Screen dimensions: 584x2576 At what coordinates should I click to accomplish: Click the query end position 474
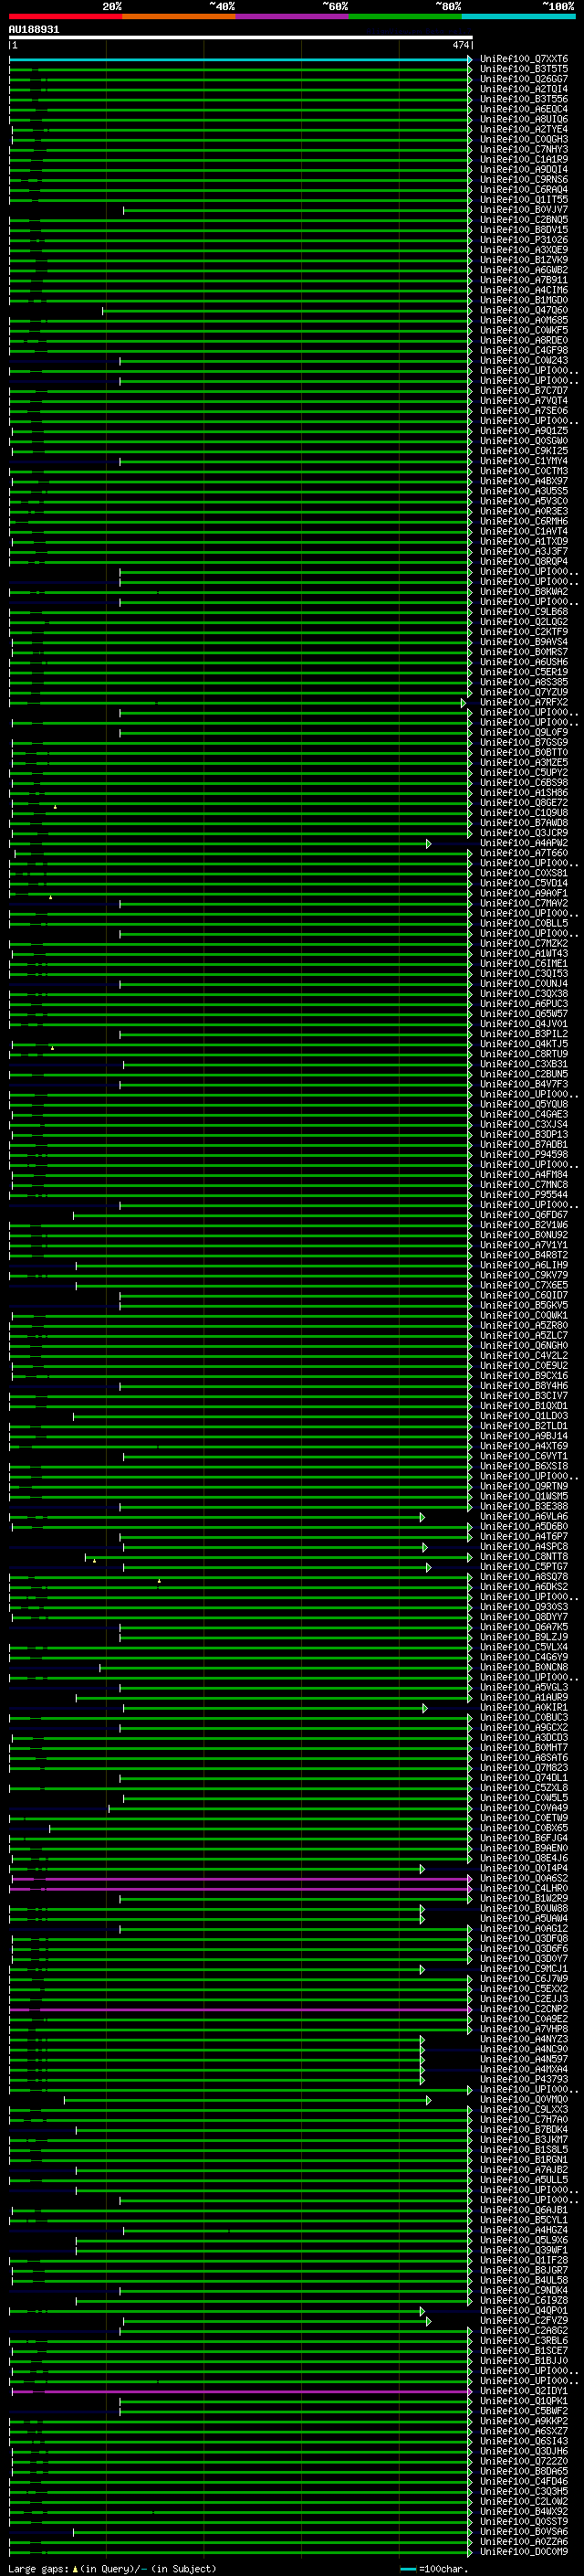coord(460,45)
